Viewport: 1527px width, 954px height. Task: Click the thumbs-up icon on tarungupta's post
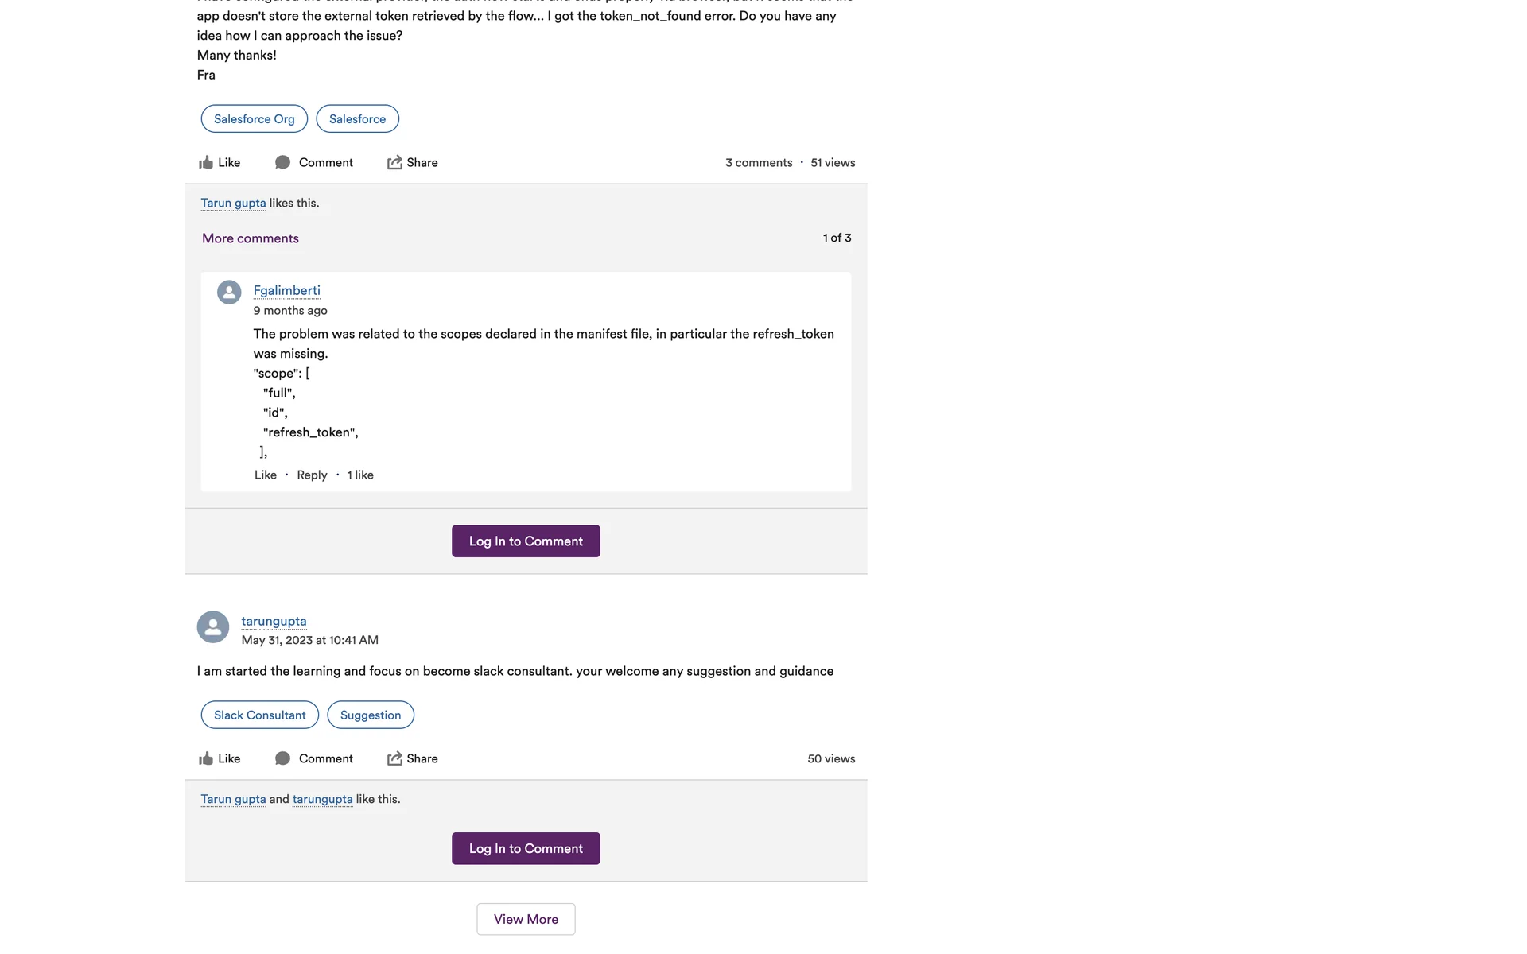point(206,758)
